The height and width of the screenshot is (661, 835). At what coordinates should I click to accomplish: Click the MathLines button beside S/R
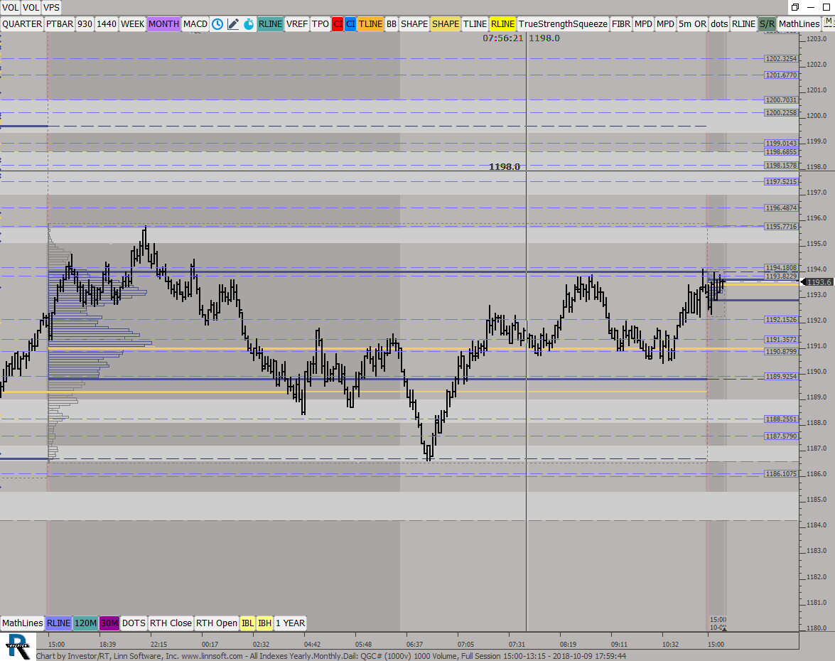coord(799,24)
